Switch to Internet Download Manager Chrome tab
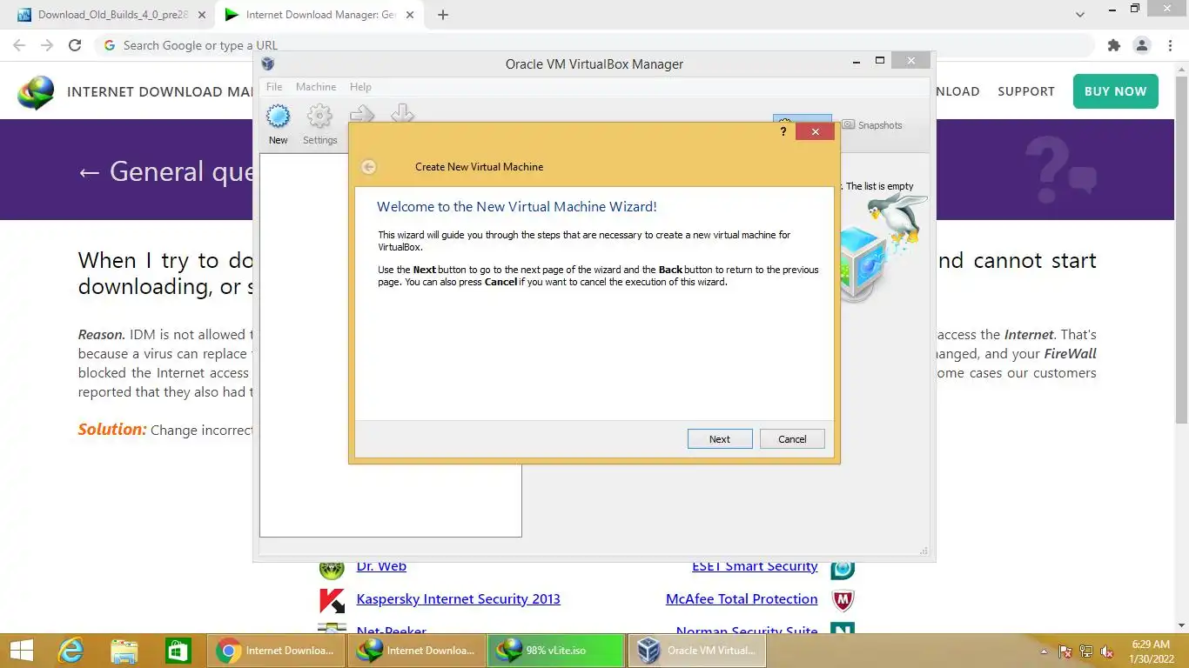Screen dimensions: 1189x668 320,15
